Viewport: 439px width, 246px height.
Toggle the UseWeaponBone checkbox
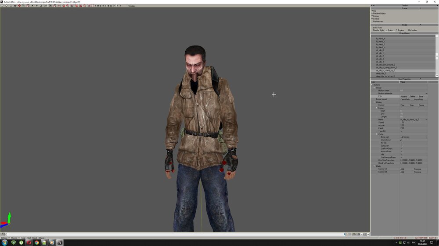pos(401,158)
